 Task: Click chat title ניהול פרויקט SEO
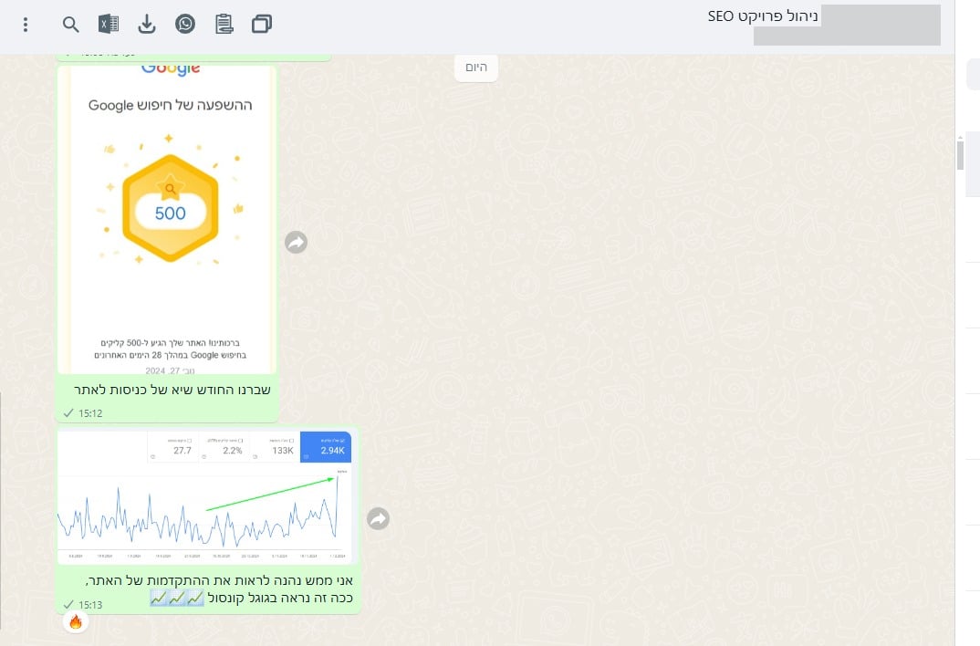763,16
